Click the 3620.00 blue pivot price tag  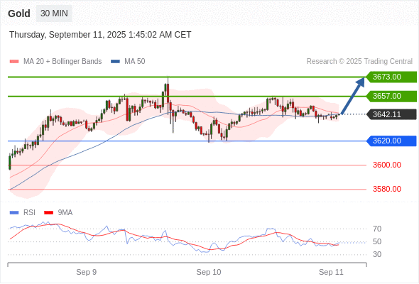(391, 141)
